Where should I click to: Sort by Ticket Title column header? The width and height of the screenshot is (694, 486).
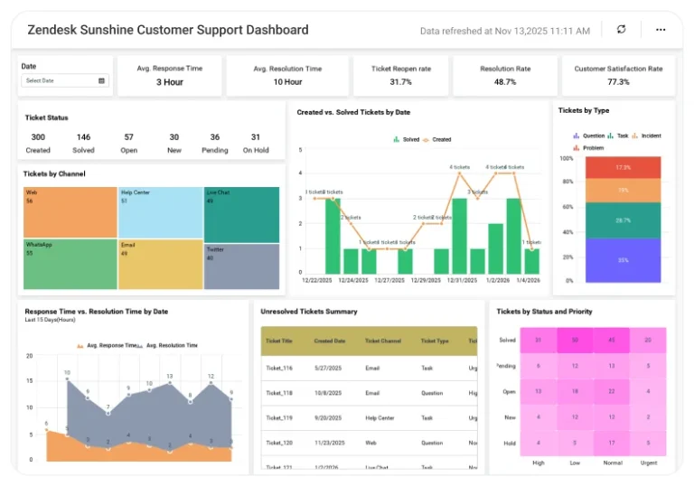pyautogui.click(x=279, y=341)
